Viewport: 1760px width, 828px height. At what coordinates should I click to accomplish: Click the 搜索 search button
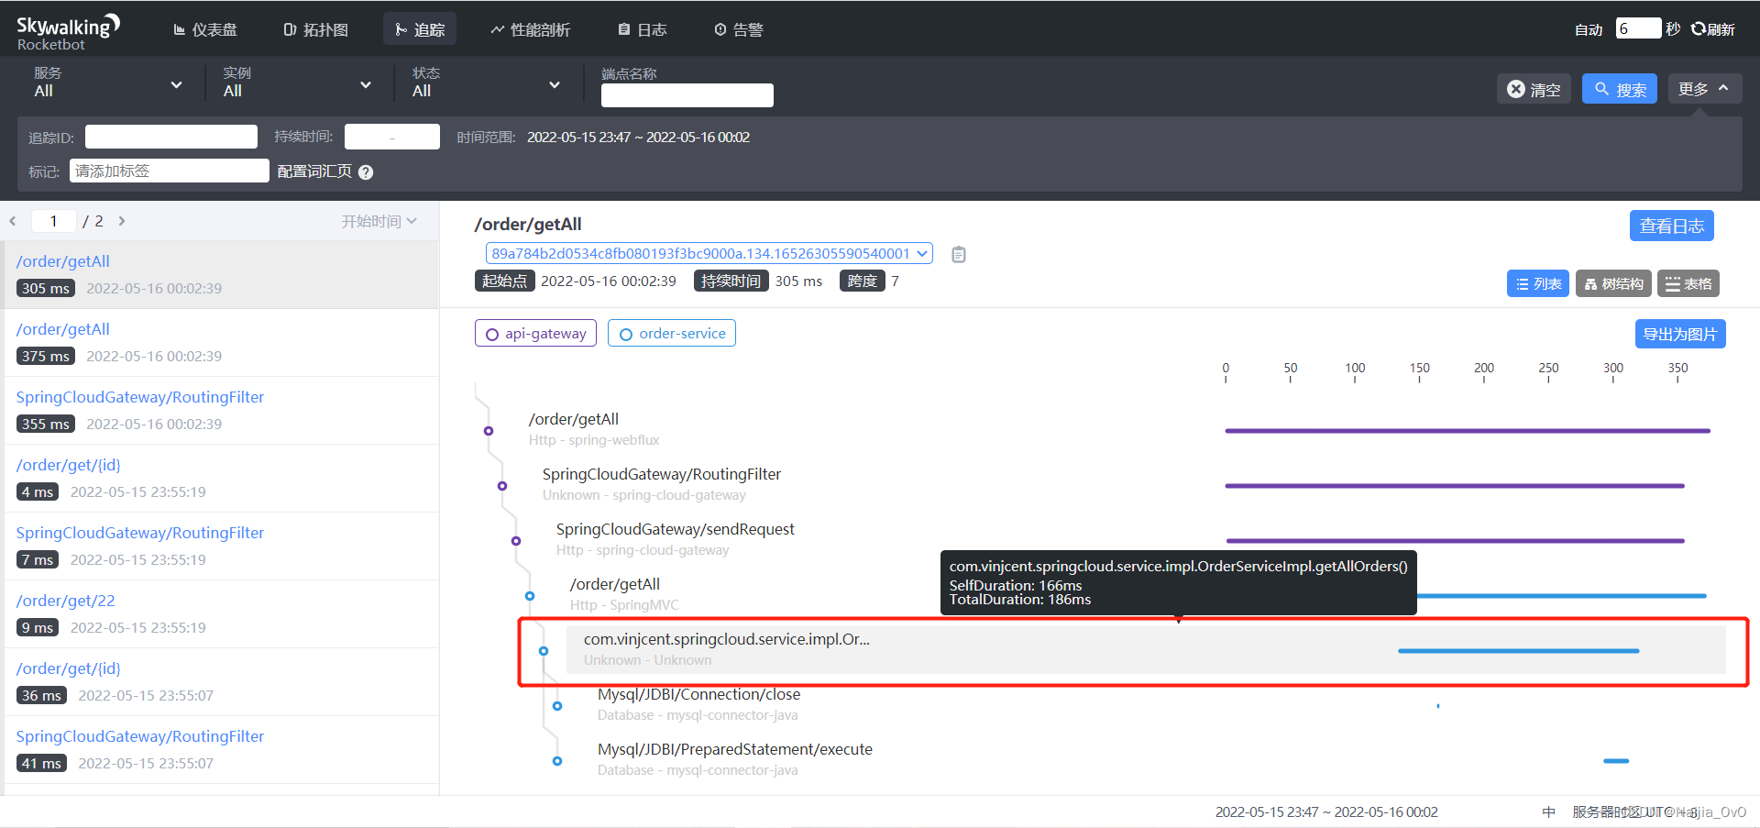[1620, 89]
